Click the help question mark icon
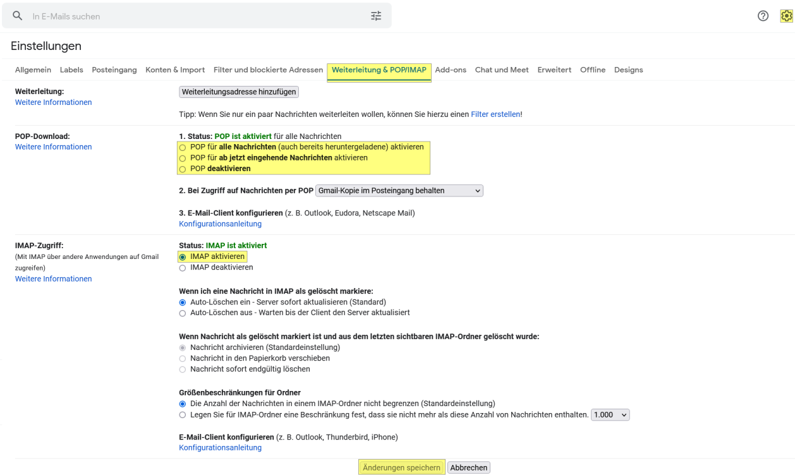Image resolution: width=795 pixels, height=475 pixels. [x=763, y=15]
